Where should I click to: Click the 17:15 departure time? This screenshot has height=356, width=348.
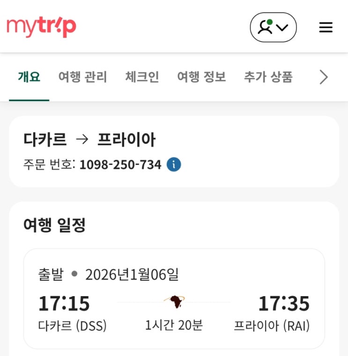(64, 303)
